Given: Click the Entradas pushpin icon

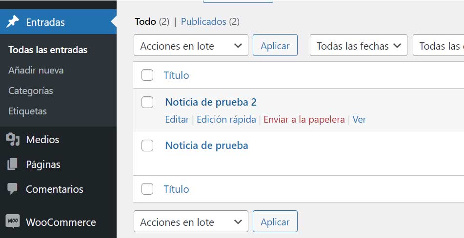Looking at the screenshot, I should tap(12, 22).
